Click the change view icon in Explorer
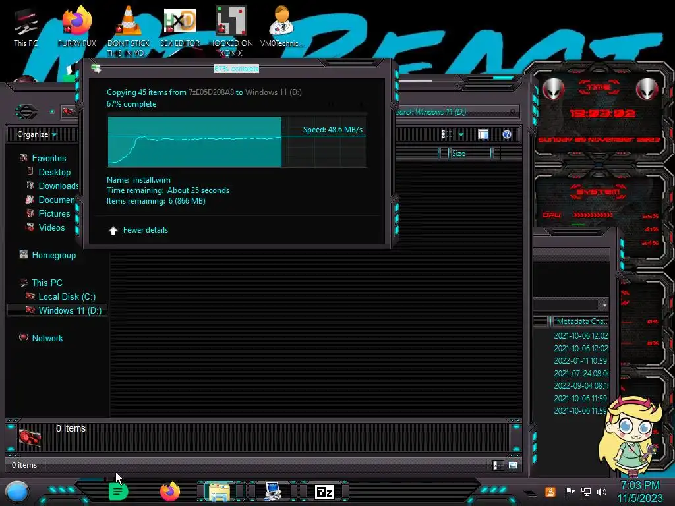This screenshot has width=675, height=506. (x=447, y=134)
